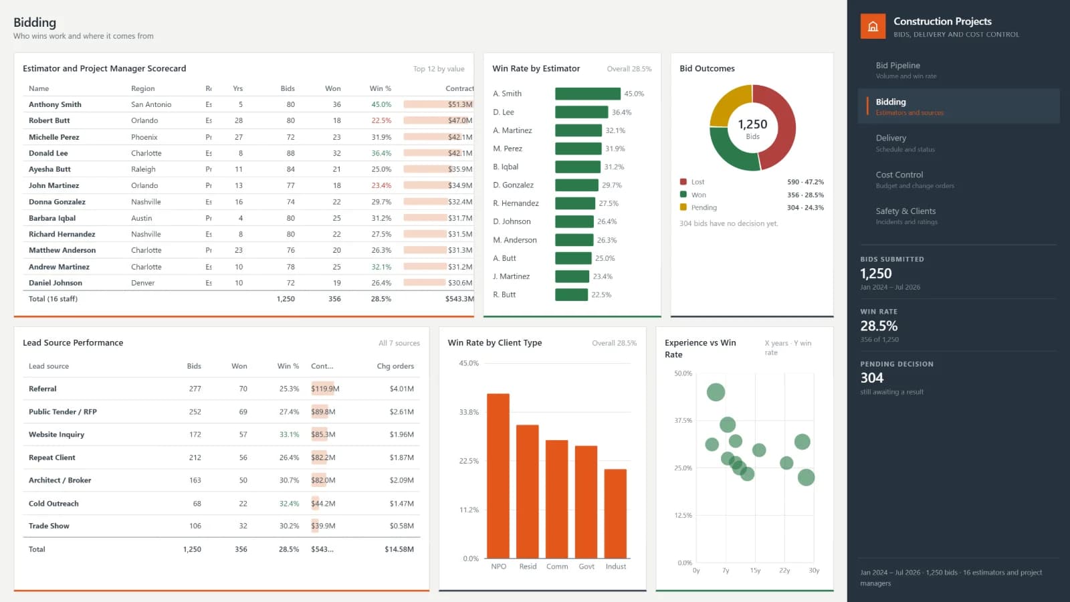Click the $4.01M change orders value

(402, 389)
